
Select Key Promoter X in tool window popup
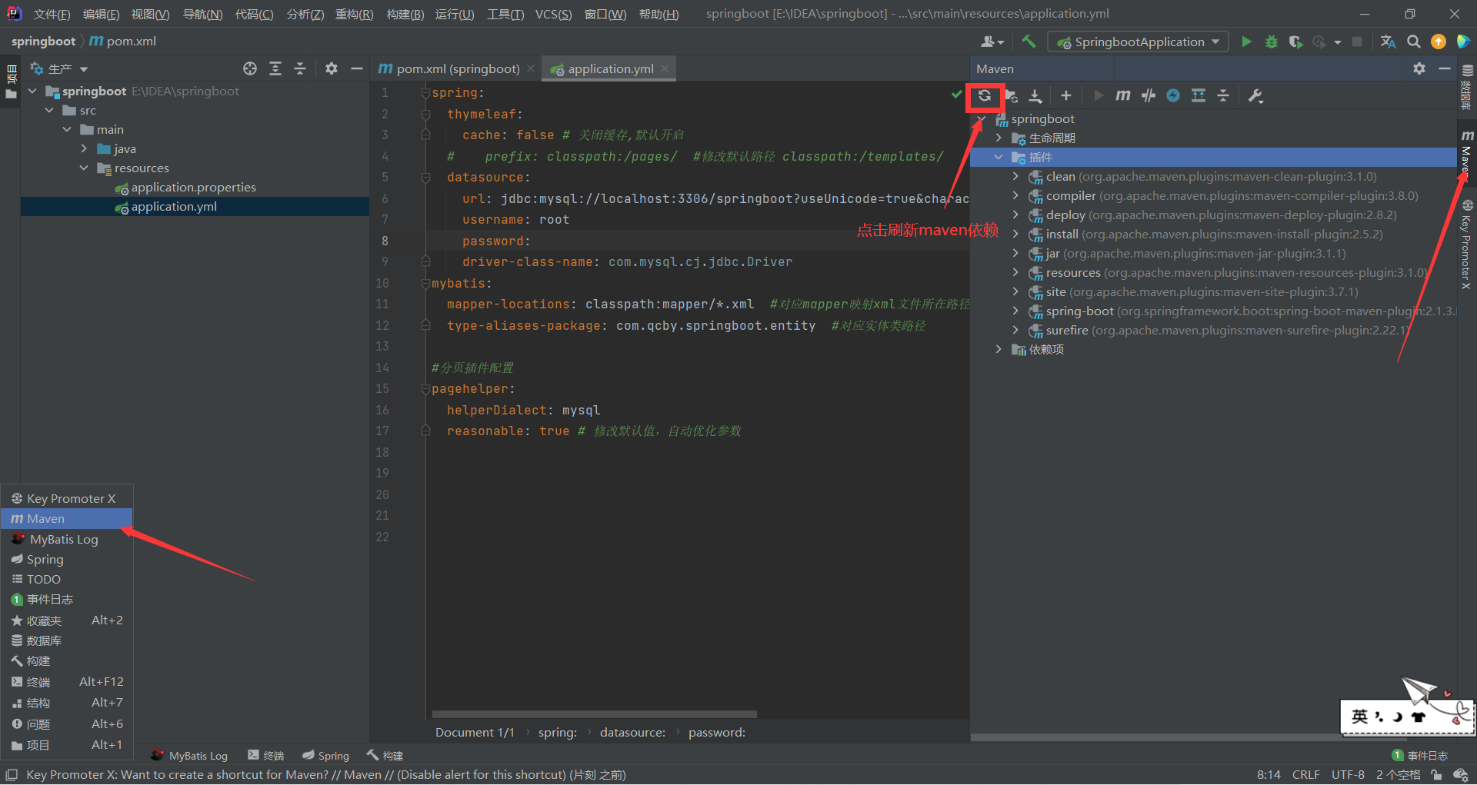[x=67, y=498]
